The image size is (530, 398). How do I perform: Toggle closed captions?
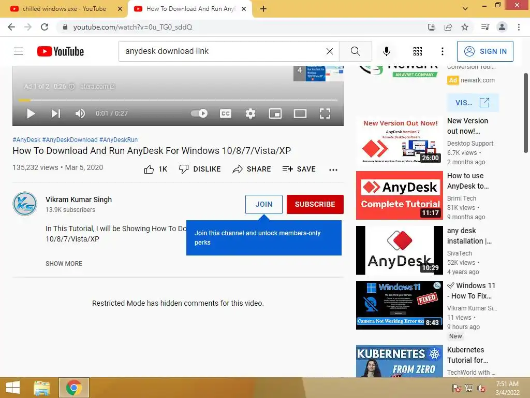[x=226, y=113]
